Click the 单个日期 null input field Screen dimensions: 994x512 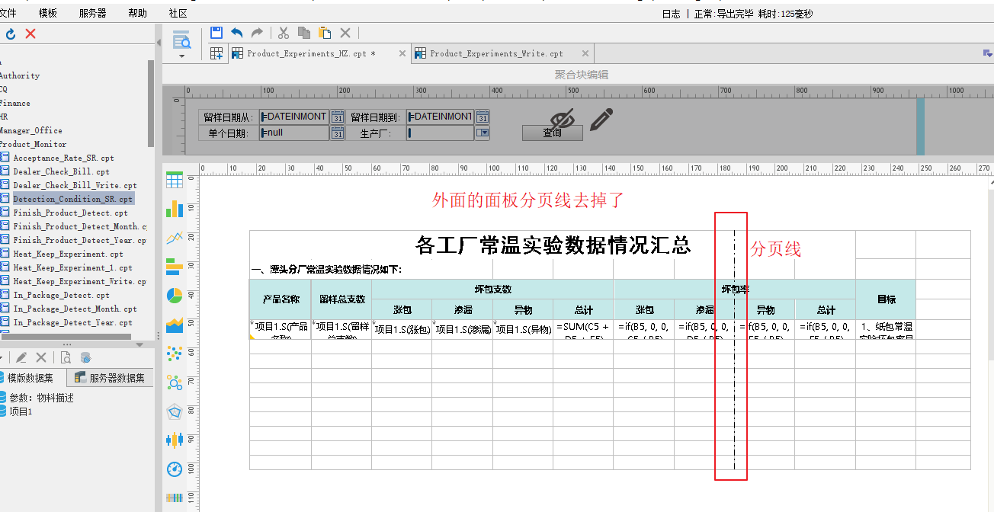click(294, 133)
